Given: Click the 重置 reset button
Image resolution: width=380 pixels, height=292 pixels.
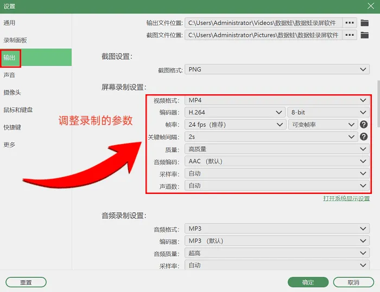Looking at the screenshot, I should pos(26,282).
